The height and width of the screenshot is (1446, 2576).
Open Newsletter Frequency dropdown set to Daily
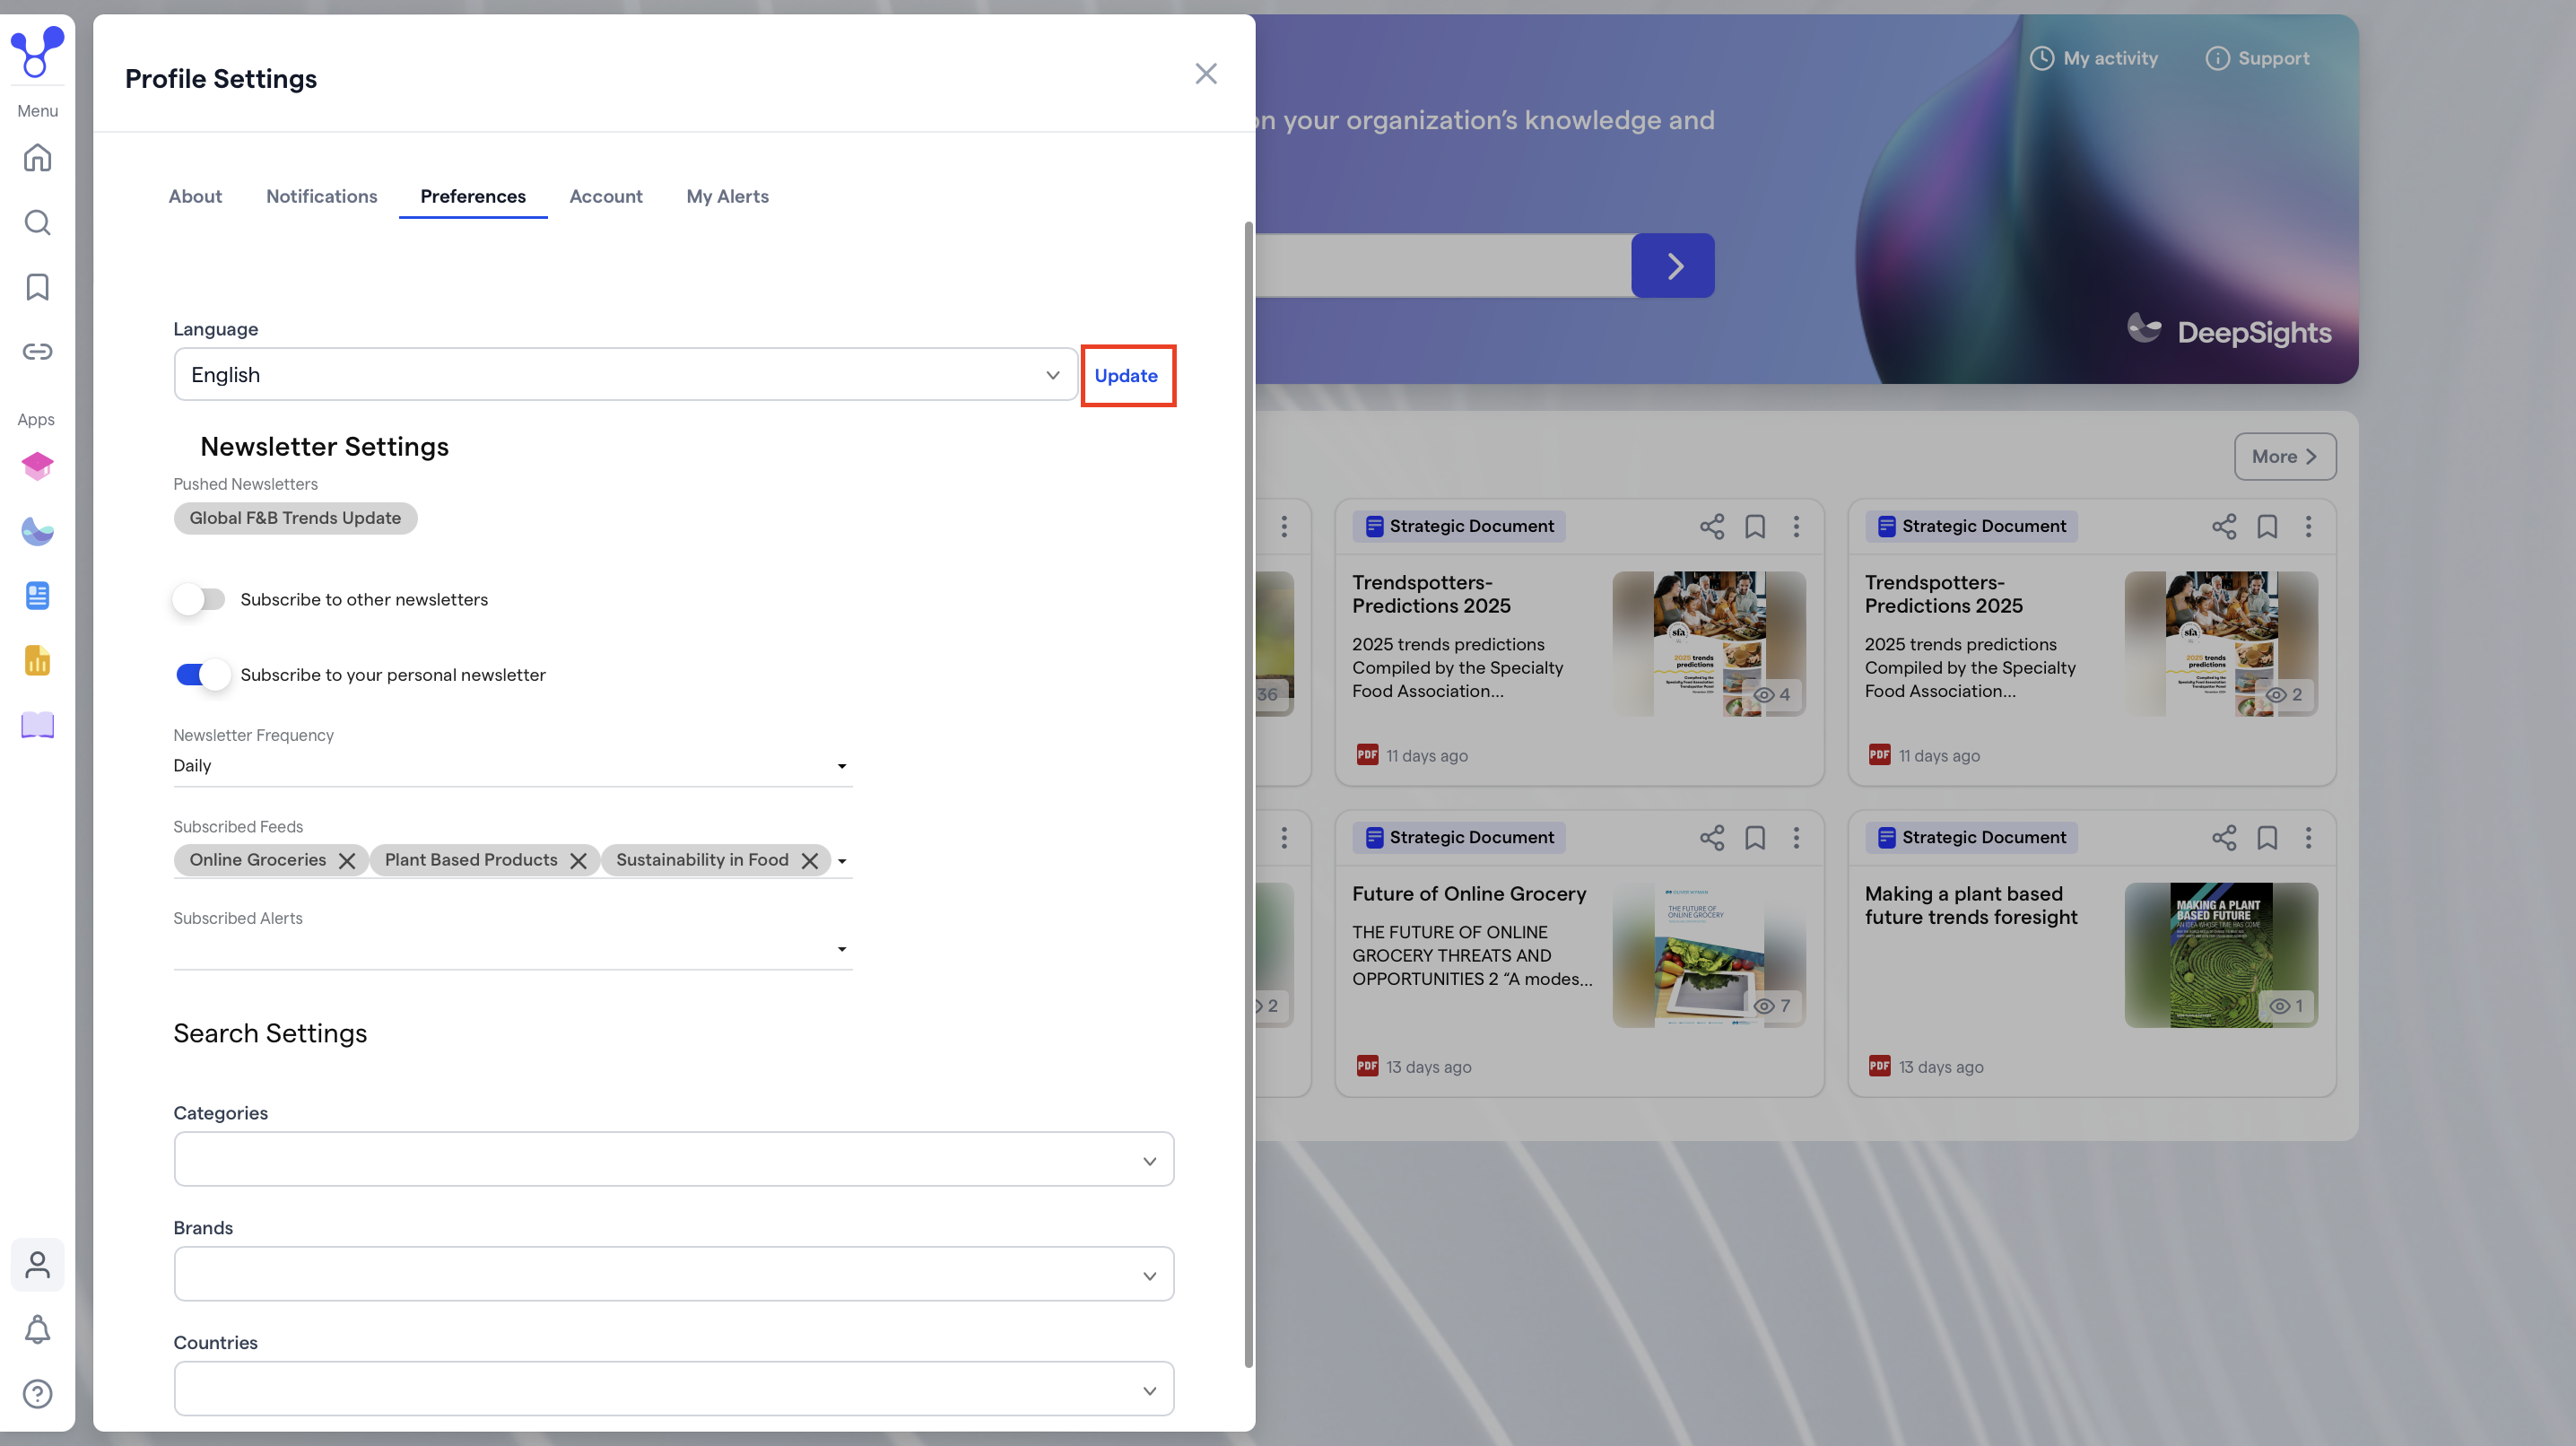[x=512, y=766]
